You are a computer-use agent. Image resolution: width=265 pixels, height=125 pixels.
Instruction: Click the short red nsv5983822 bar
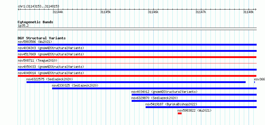(180, 113)
